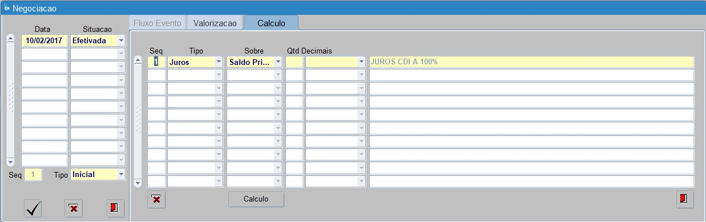This screenshot has width=706, height=222.
Task: Click the down arrow on the Calculo grid scrollbar
Action: (138, 183)
